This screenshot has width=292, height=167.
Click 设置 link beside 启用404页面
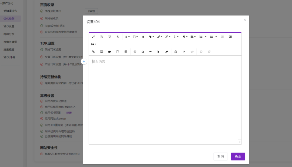coord(69,113)
